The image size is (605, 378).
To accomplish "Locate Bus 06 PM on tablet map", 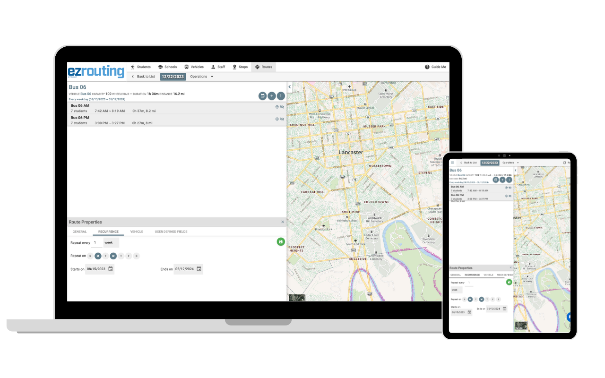I will tap(506, 196).
